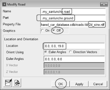Close the Modify Road window

tap(104, 4)
